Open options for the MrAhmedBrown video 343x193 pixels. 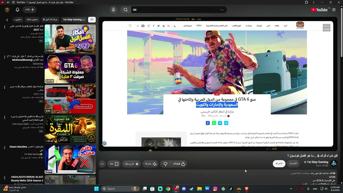[5, 57]
